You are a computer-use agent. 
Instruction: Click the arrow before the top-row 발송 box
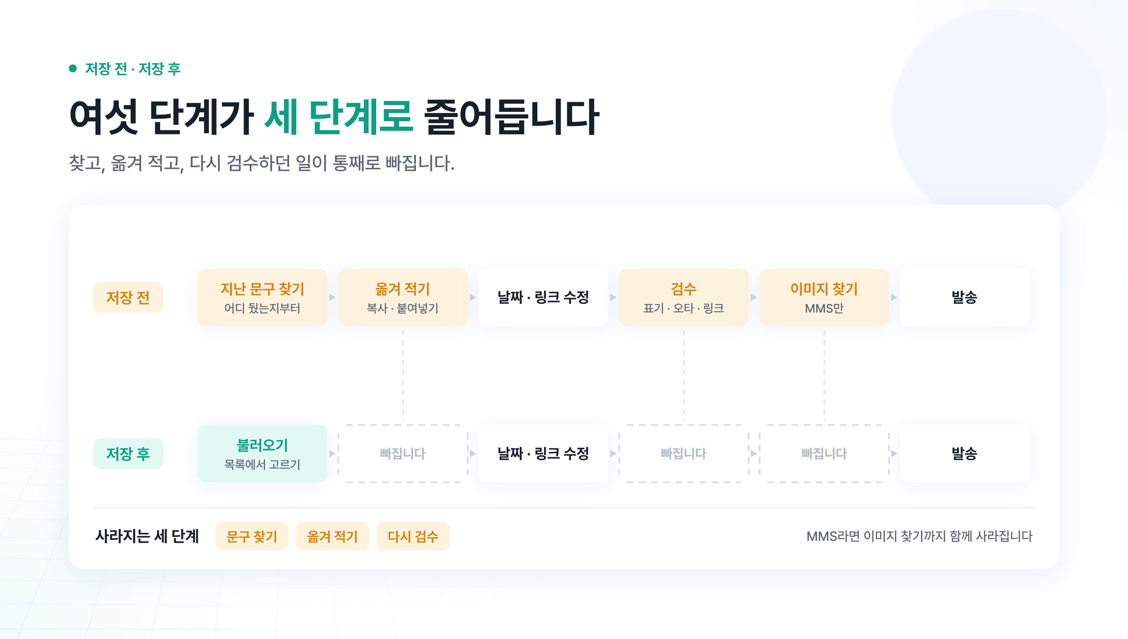point(894,297)
